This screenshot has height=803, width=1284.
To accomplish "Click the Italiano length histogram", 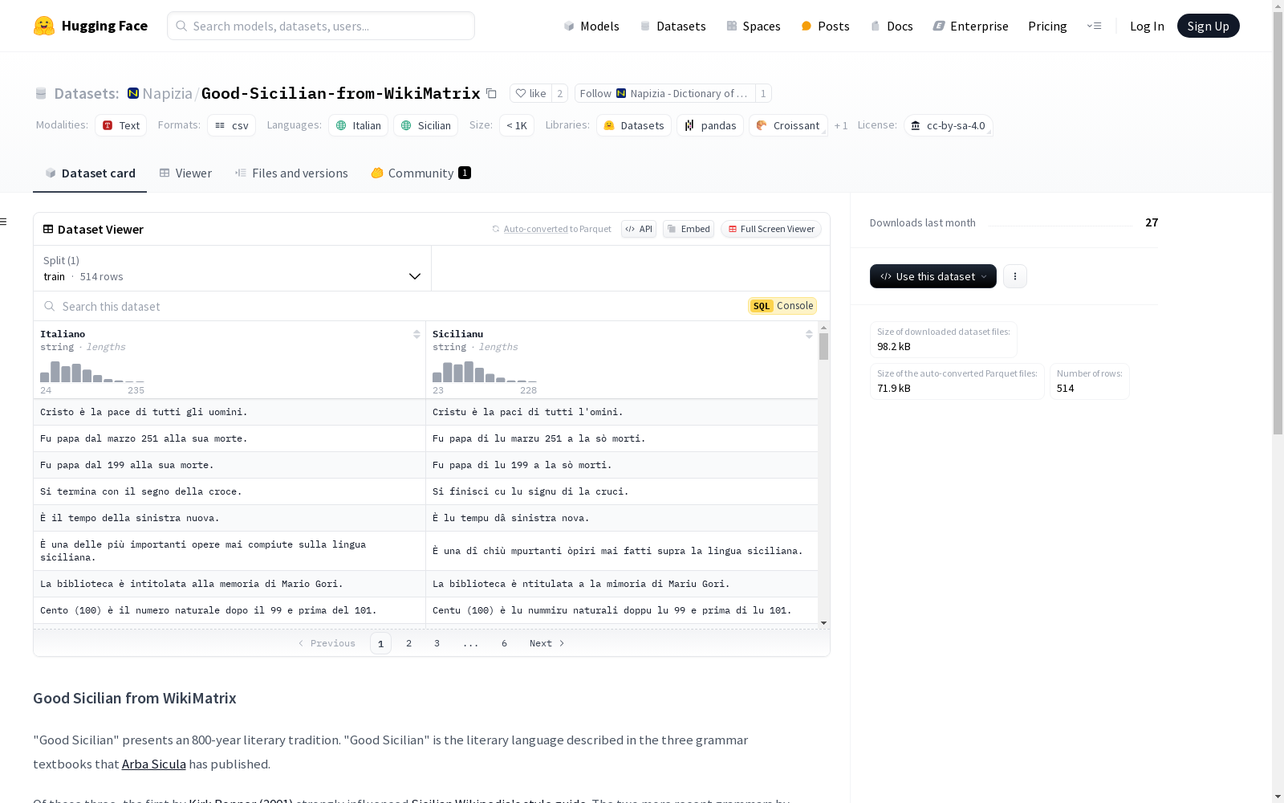I will tap(92, 372).
